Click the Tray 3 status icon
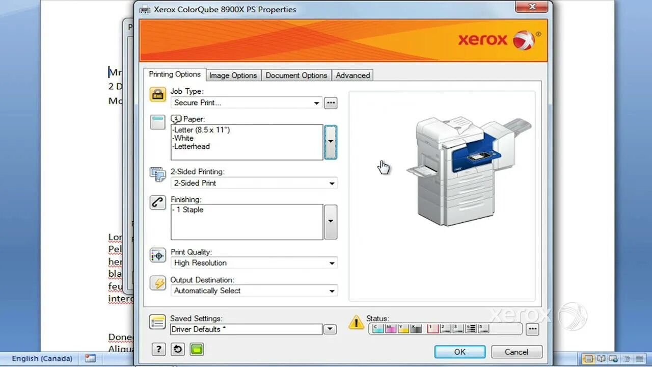Viewport: 652px width, 367px height. tap(458, 328)
